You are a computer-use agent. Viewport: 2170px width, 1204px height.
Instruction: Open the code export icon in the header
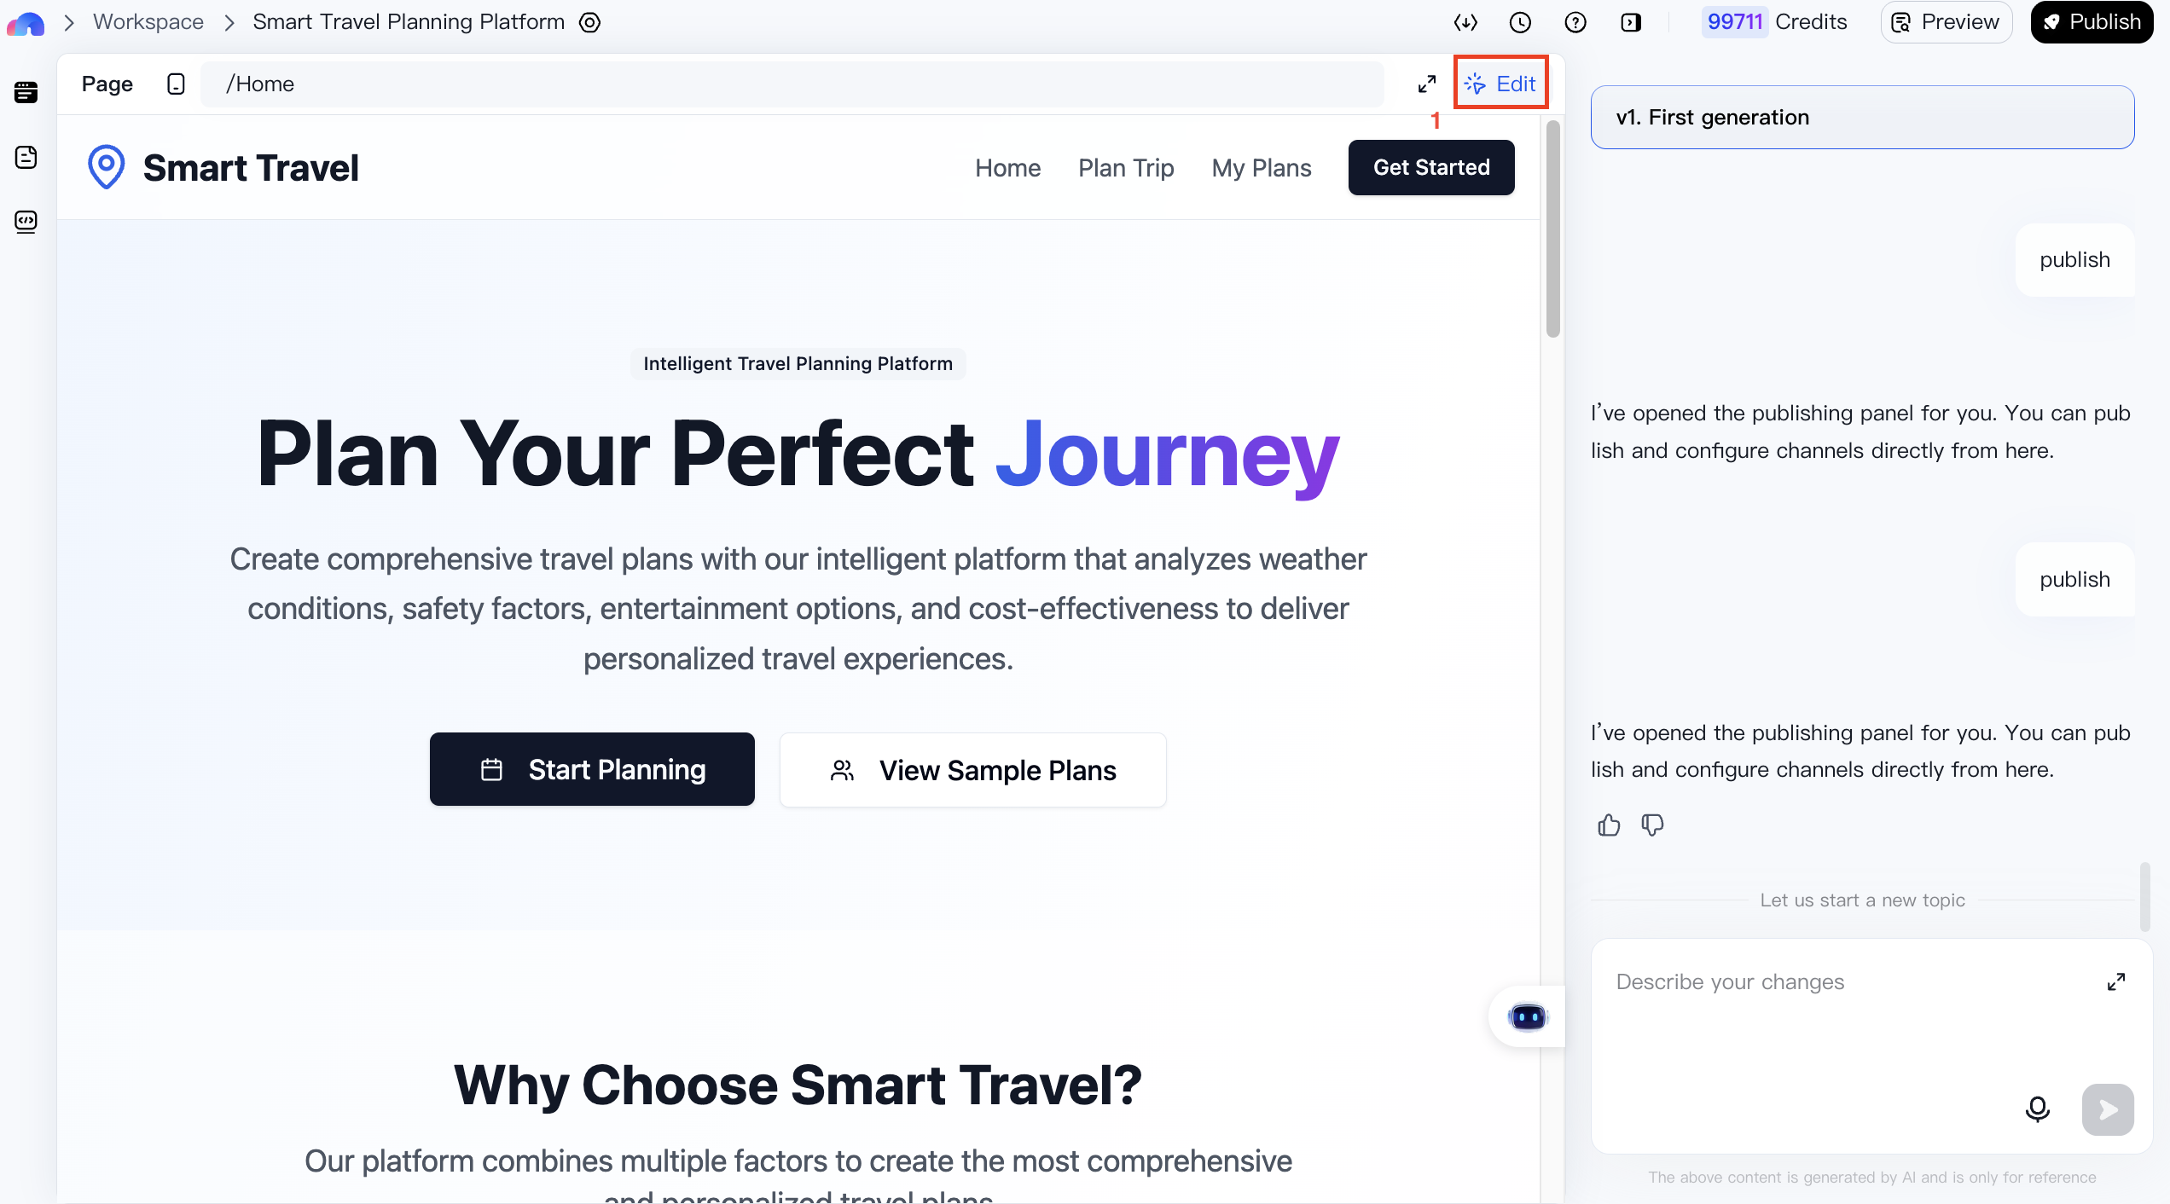click(x=1465, y=22)
